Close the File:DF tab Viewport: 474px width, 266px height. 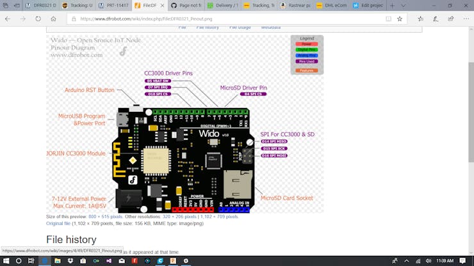162,5
